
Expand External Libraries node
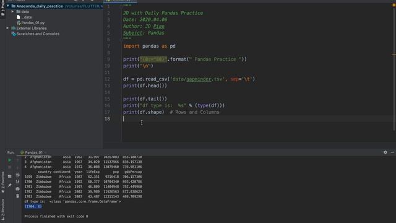7,28
